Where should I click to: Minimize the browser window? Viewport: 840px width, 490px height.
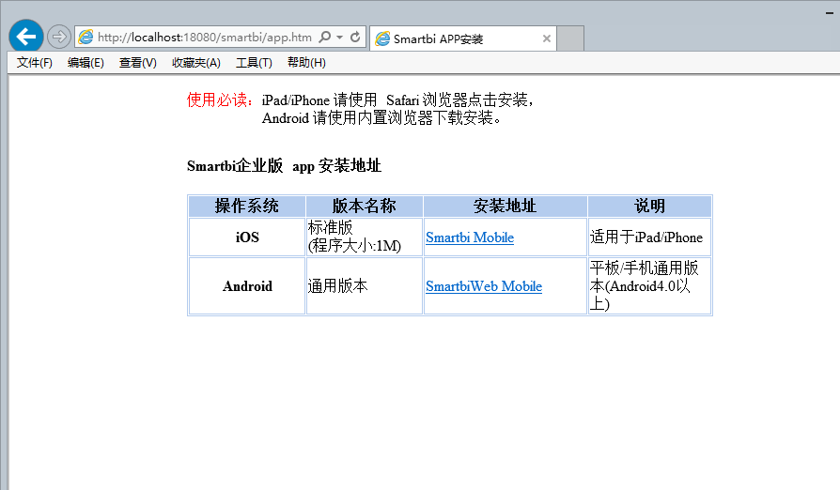[x=830, y=13]
